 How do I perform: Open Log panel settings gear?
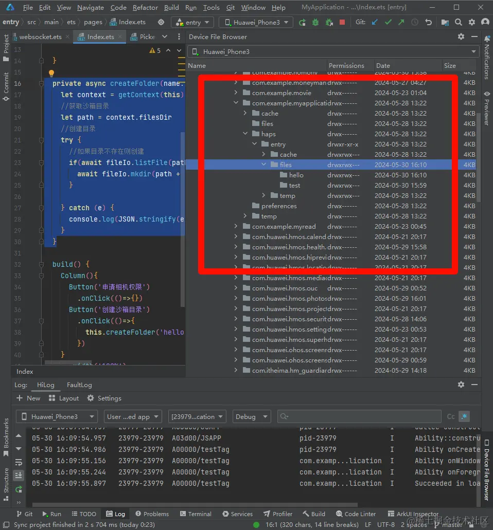(x=461, y=385)
